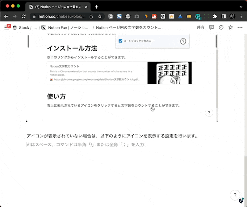Click the share icon in the address bar
This screenshot has height=207, width=247.
coord(91,16)
